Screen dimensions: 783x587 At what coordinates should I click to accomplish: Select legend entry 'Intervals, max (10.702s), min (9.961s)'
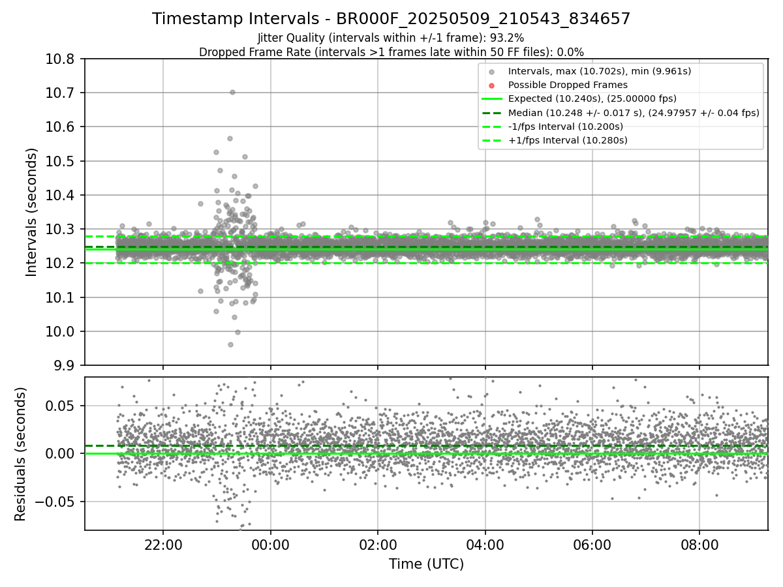coord(600,71)
